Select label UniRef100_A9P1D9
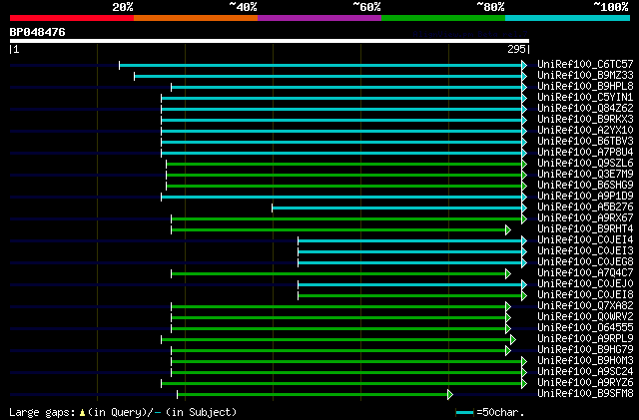 pos(585,197)
